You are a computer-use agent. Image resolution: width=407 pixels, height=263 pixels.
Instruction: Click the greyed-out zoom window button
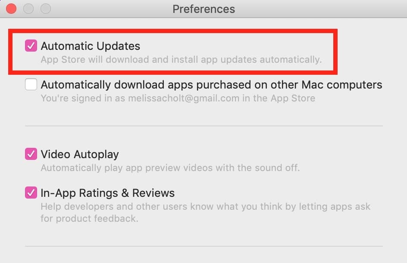tap(46, 9)
